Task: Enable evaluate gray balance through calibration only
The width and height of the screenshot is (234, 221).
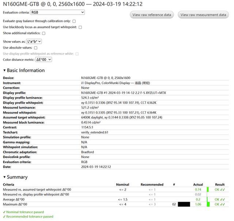Action: point(74,21)
